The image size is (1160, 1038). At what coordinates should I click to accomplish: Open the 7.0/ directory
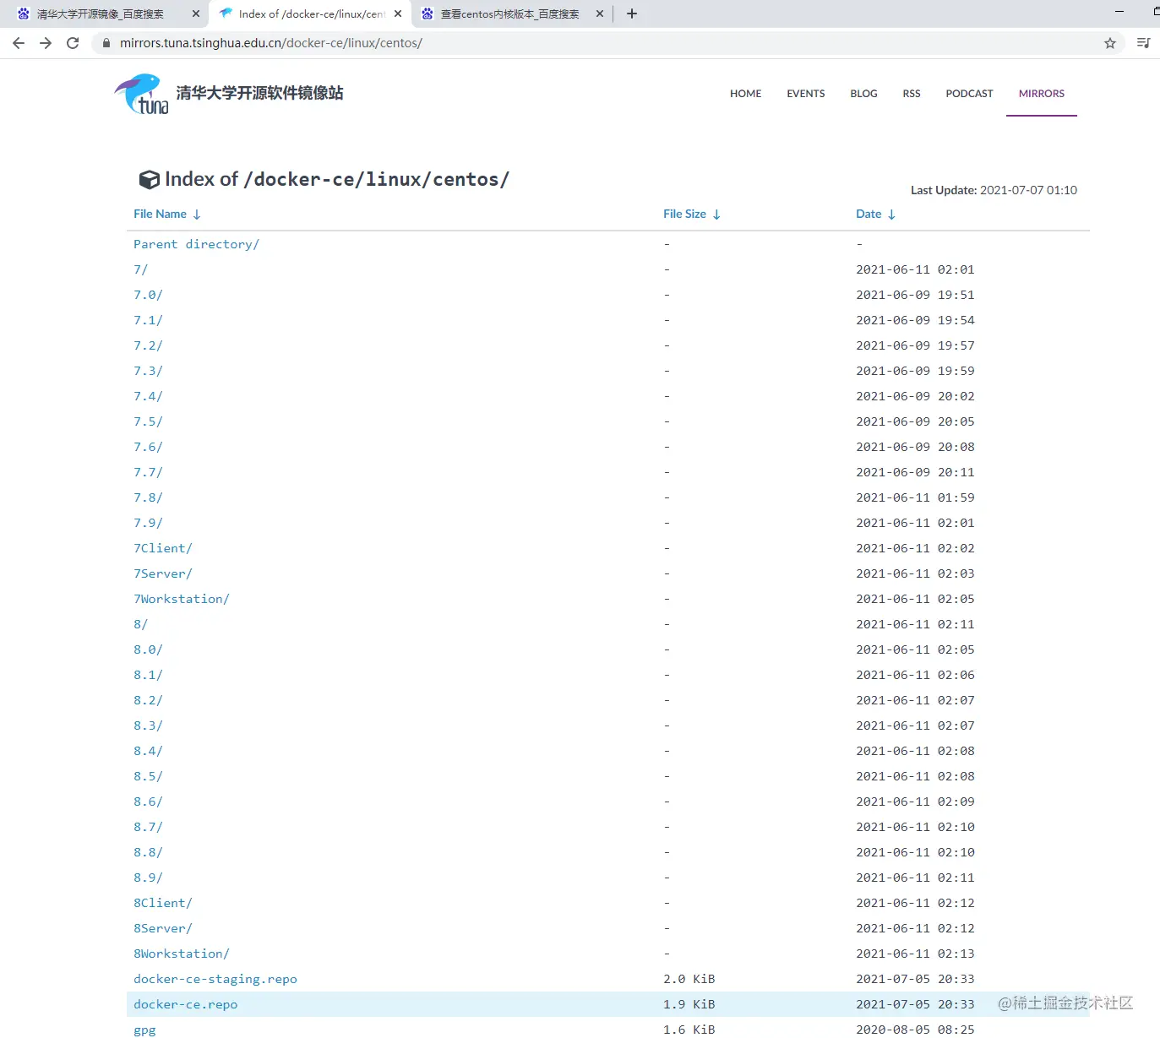(148, 295)
